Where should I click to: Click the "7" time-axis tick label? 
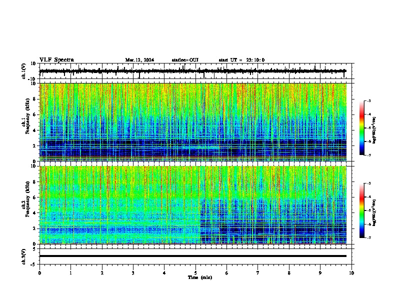pyautogui.click(x=258, y=273)
